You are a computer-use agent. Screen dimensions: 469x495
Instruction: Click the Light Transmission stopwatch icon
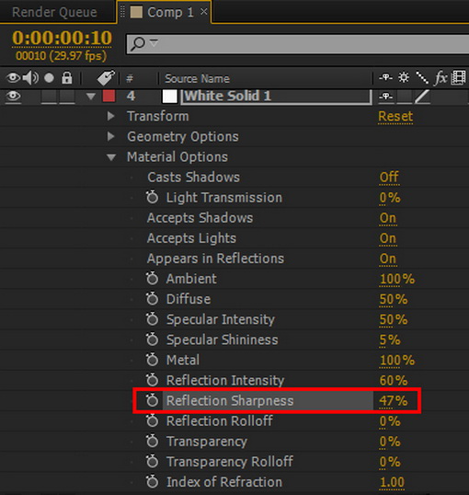(x=152, y=197)
